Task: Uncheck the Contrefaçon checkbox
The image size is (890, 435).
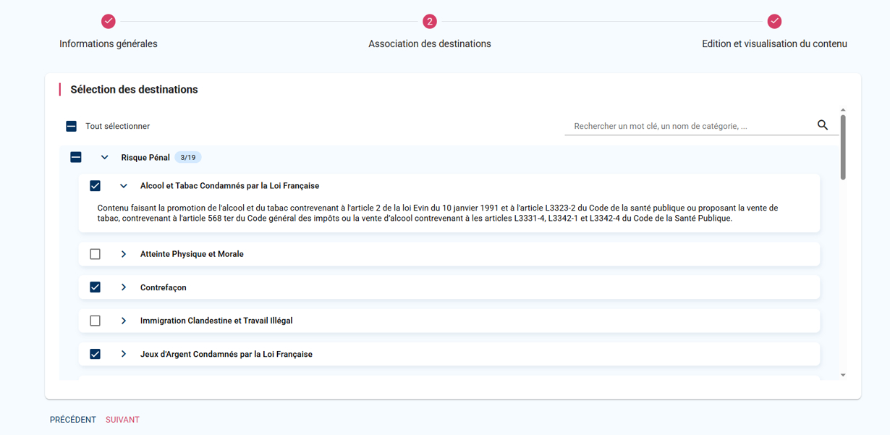Action: [95, 287]
